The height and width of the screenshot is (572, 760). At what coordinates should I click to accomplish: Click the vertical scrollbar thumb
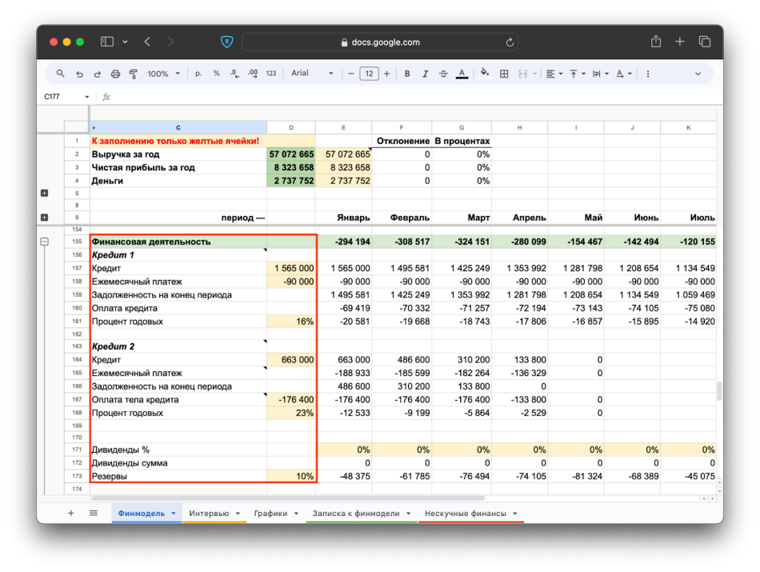[x=719, y=390]
